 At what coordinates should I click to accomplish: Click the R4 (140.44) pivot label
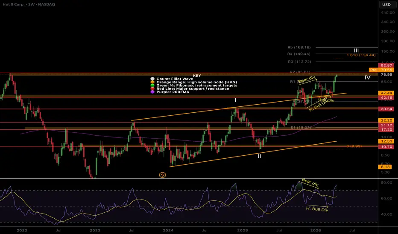pyautogui.click(x=299, y=54)
